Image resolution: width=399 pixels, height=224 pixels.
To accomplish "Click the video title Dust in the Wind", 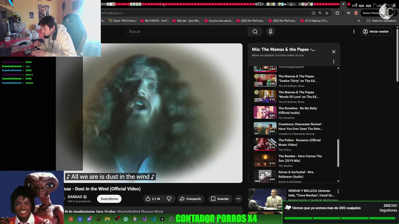I will [102, 189].
